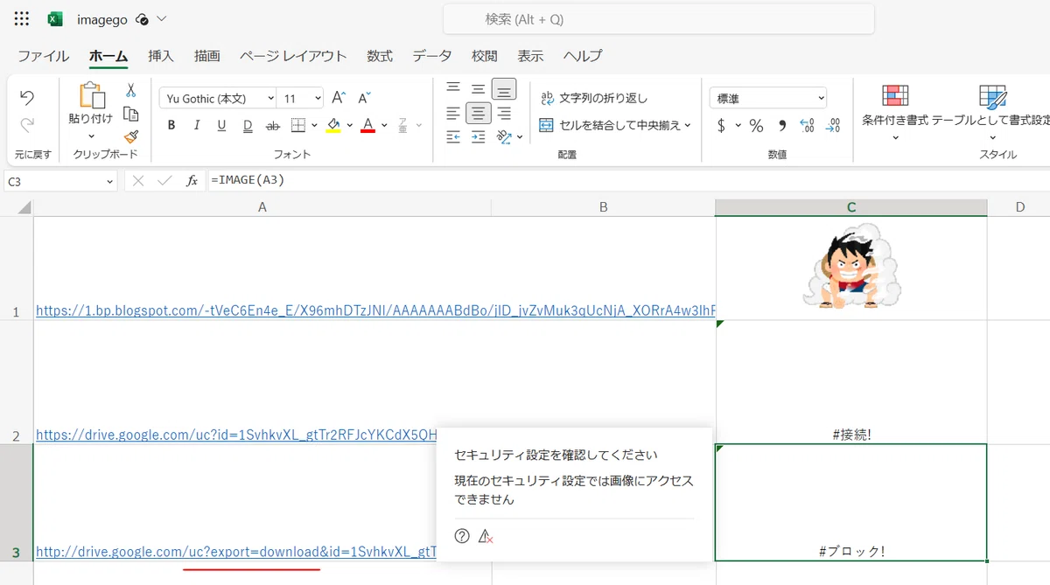Click the insert function fx icon
The height and width of the screenshot is (585, 1050).
click(x=192, y=181)
